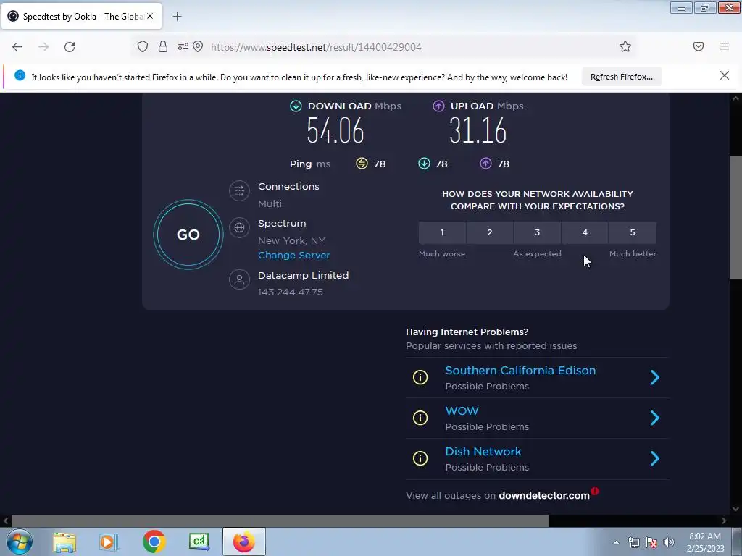Open Windows Explorer from the taskbar
Viewport: 742px width, 556px height.
point(64,542)
